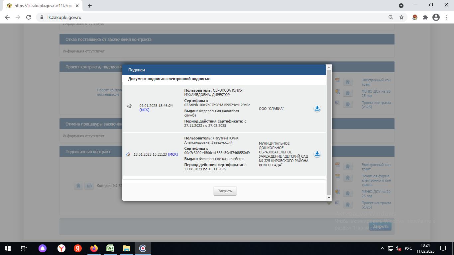Expand the tab search dropdown arrow
The width and height of the screenshot is (454, 255).
click(401, 6)
